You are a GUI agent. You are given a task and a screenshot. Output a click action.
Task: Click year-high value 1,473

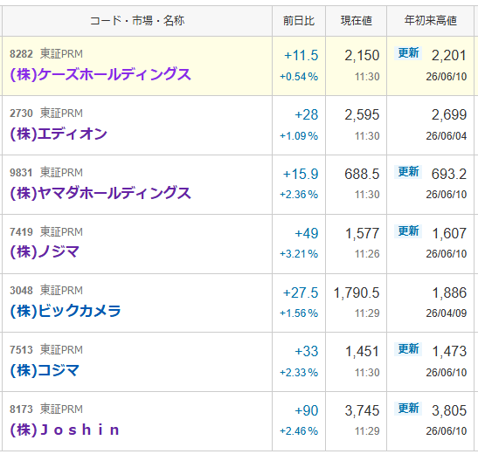[449, 352]
